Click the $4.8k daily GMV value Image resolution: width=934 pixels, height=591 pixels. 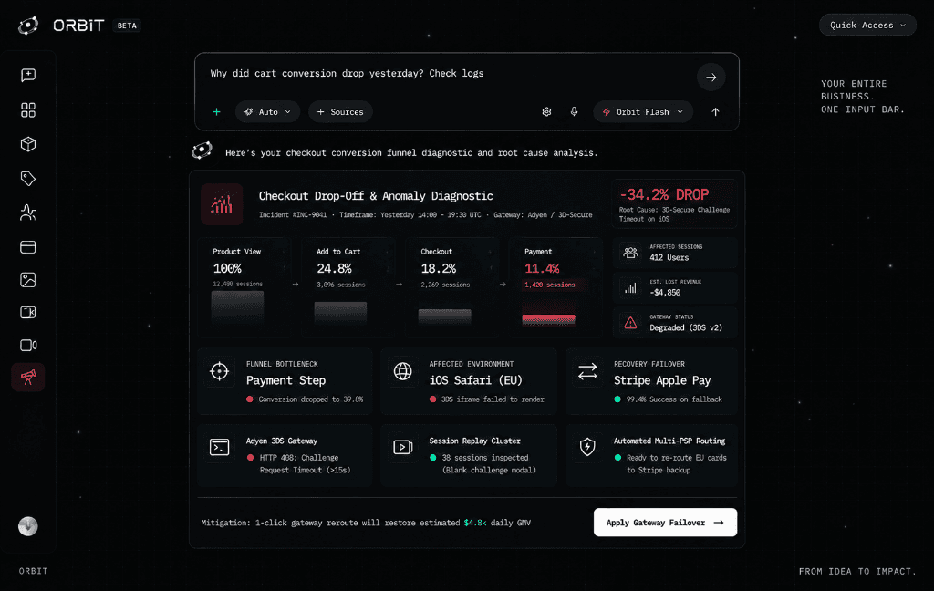(474, 523)
